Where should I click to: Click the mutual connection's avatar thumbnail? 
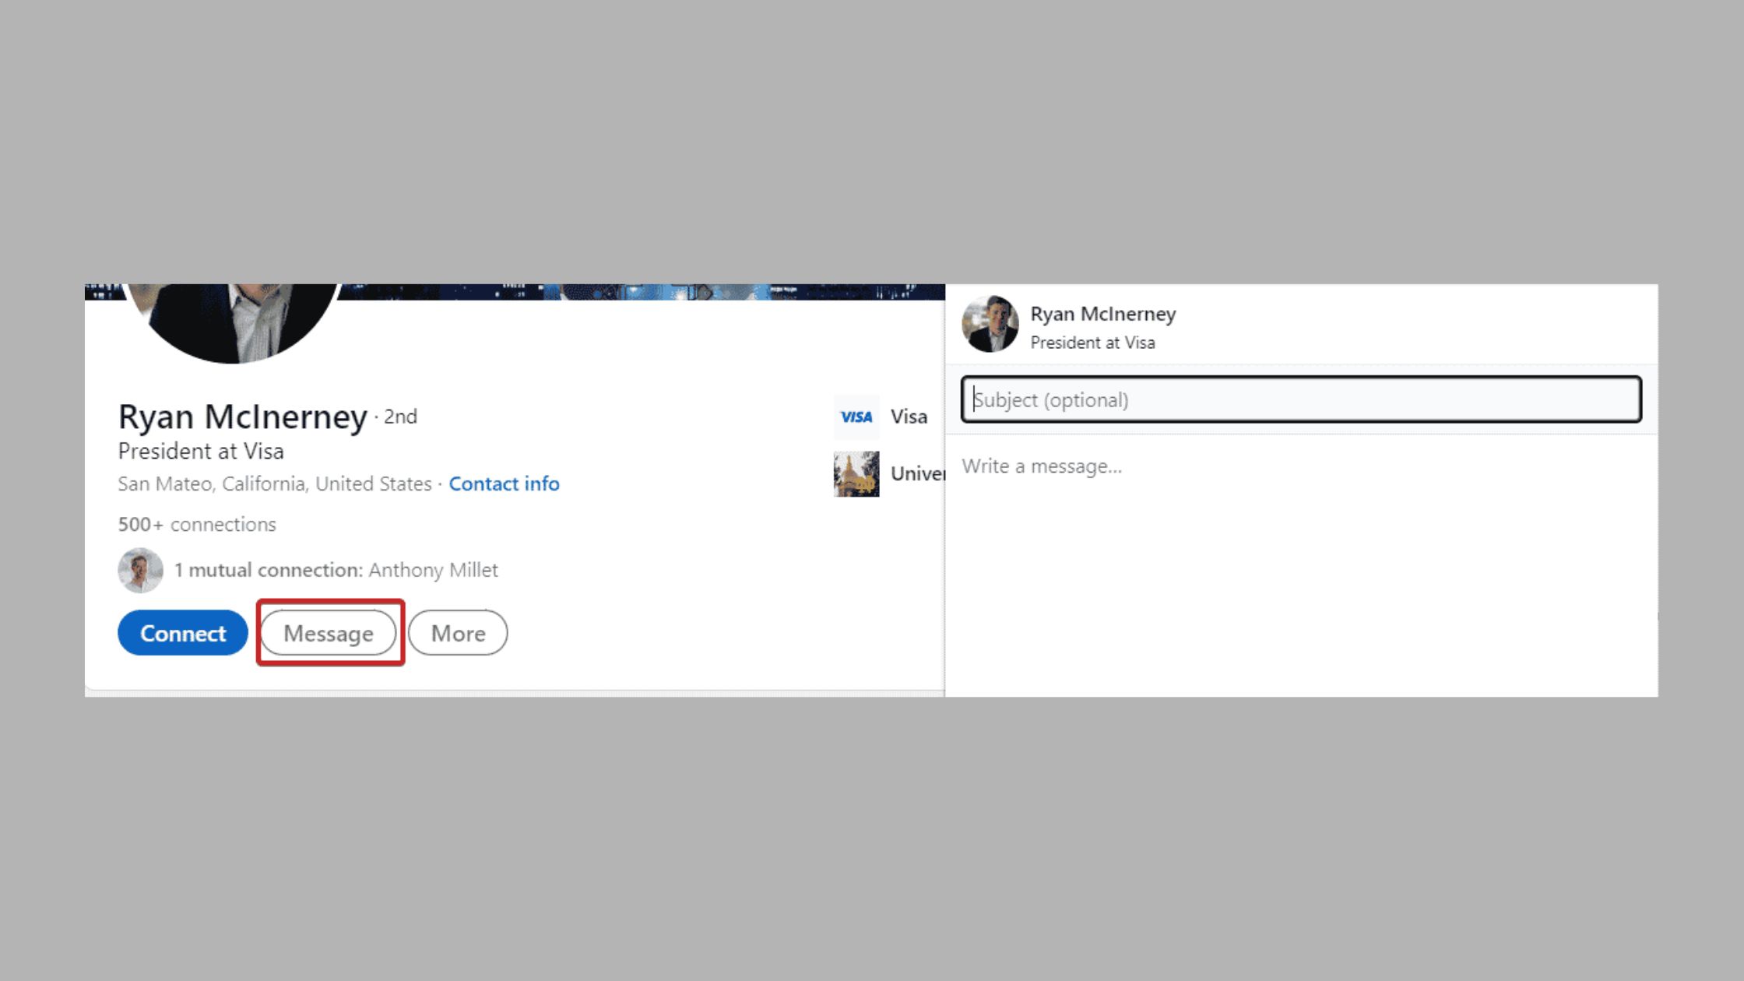(x=141, y=570)
